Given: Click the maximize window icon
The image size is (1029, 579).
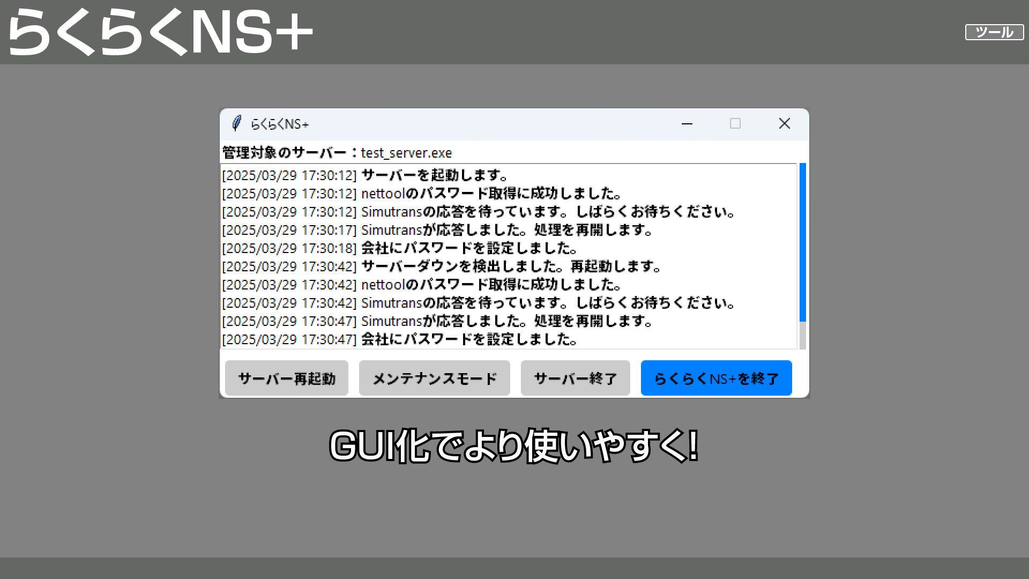Looking at the screenshot, I should click(735, 124).
